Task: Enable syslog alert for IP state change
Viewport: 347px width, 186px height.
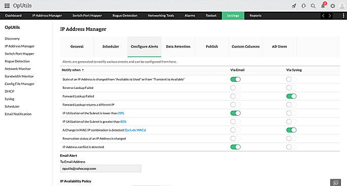Action: click(x=291, y=79)
